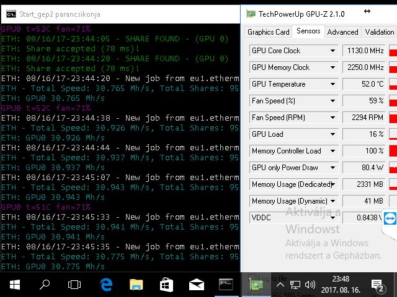Switch to the command prompt taskbar icon
Screen dimensions: 397x297
pyautogui.click(x=226, y=285)
